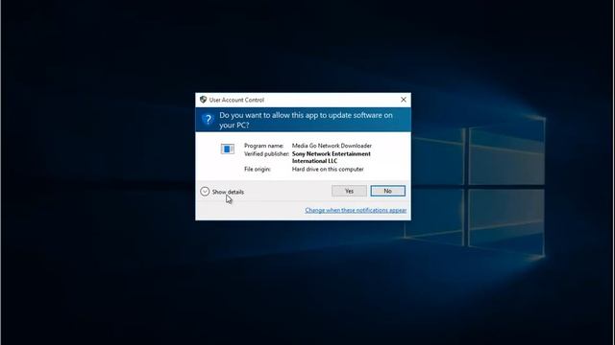The image size is (615, 345).
Task: Expand the Show details chevron
Action: [x=205, y=192]
